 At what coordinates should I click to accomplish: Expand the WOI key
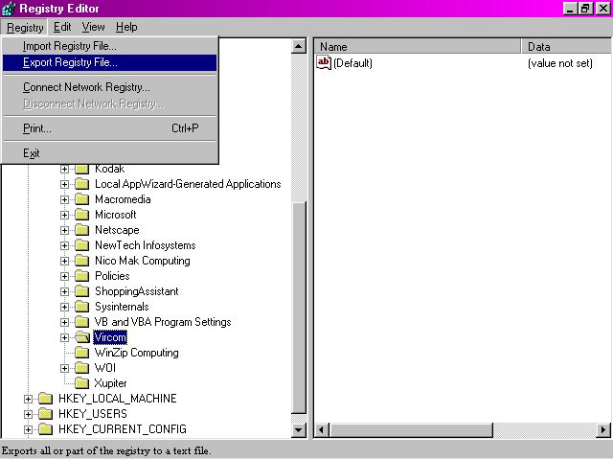(64, 368)
